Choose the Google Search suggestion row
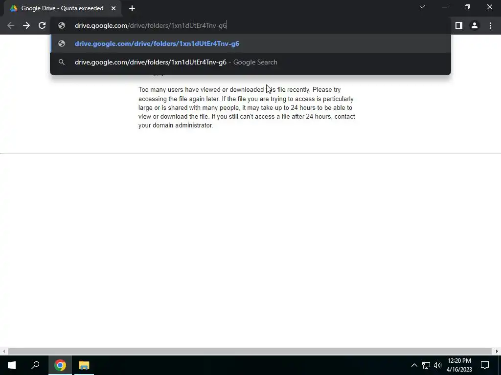Screen dimensions: 501x375 tap(250, 62)
